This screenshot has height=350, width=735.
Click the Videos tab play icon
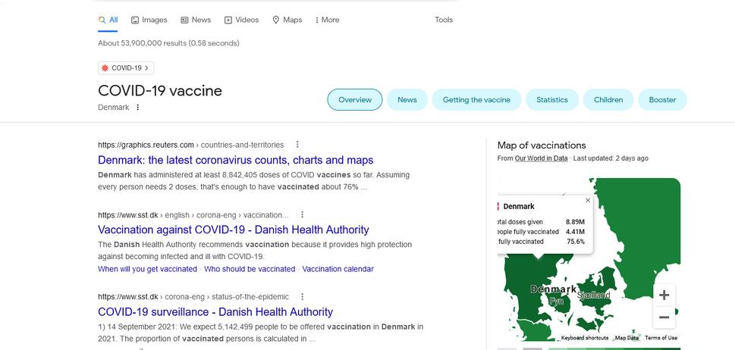point(228,20)
